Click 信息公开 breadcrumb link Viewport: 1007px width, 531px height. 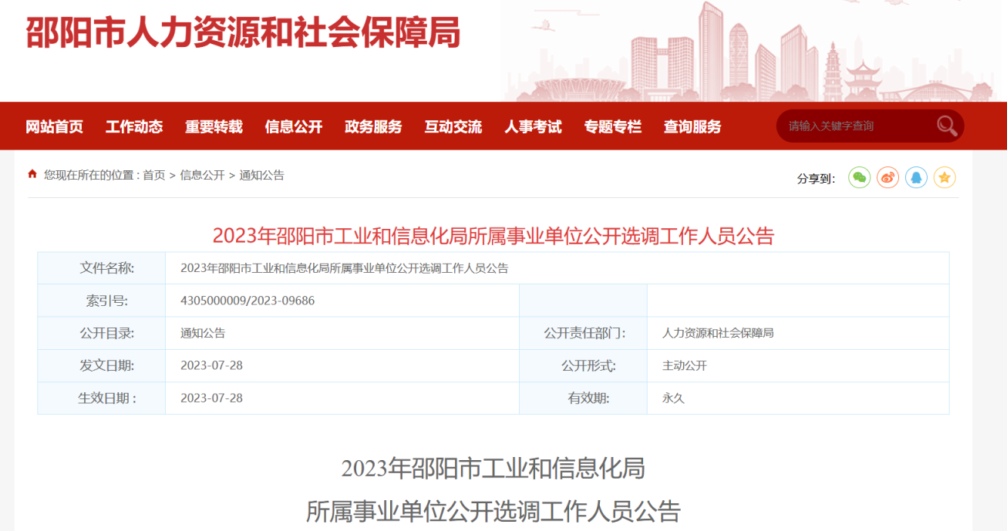[202, 175]
